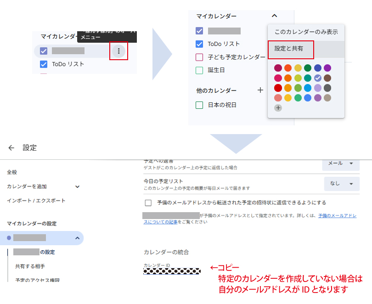Toggle the ToDo リスト checkbox in right panel

[x=199, y=44]
